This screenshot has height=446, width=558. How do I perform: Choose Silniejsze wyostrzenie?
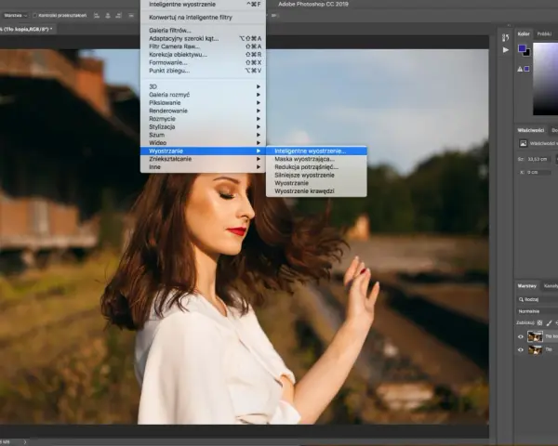click(316, 175)
